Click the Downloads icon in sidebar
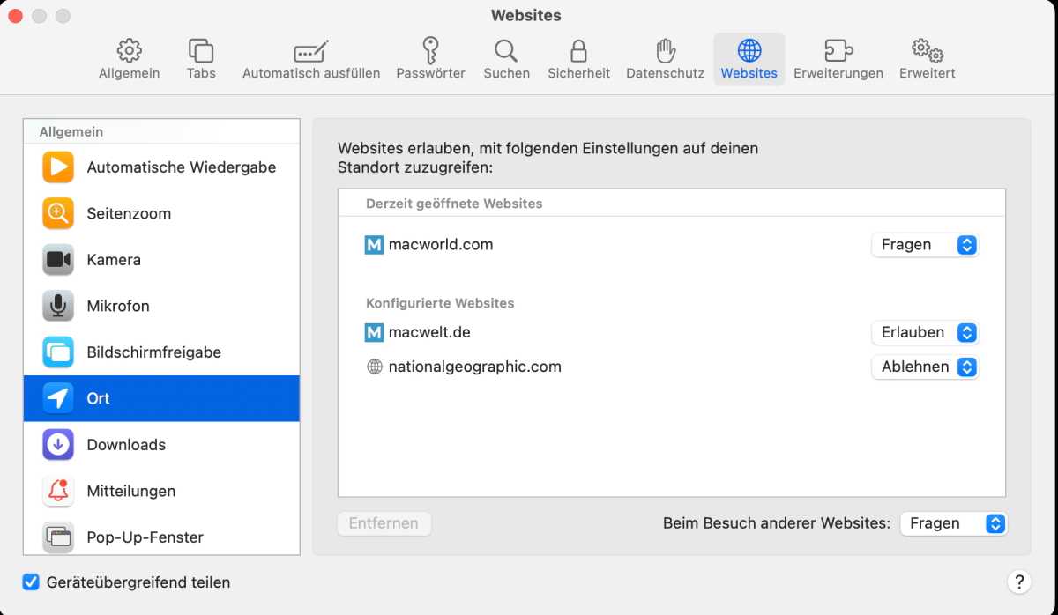 click(58, 445)
